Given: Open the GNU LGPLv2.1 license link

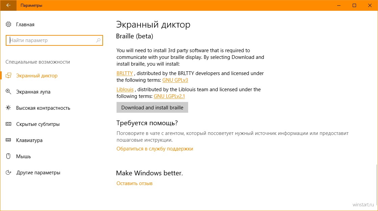Looking at the screenshot, I should click(x=169, y=96).
